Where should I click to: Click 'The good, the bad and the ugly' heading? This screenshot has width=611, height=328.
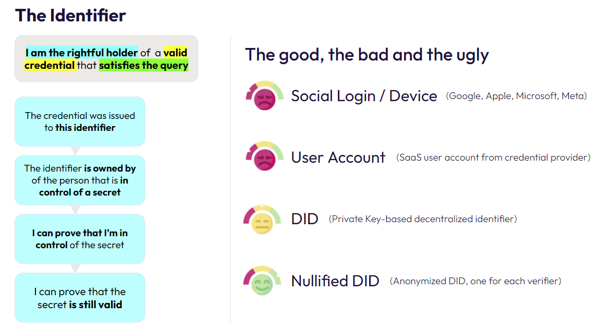click(366, 55)
